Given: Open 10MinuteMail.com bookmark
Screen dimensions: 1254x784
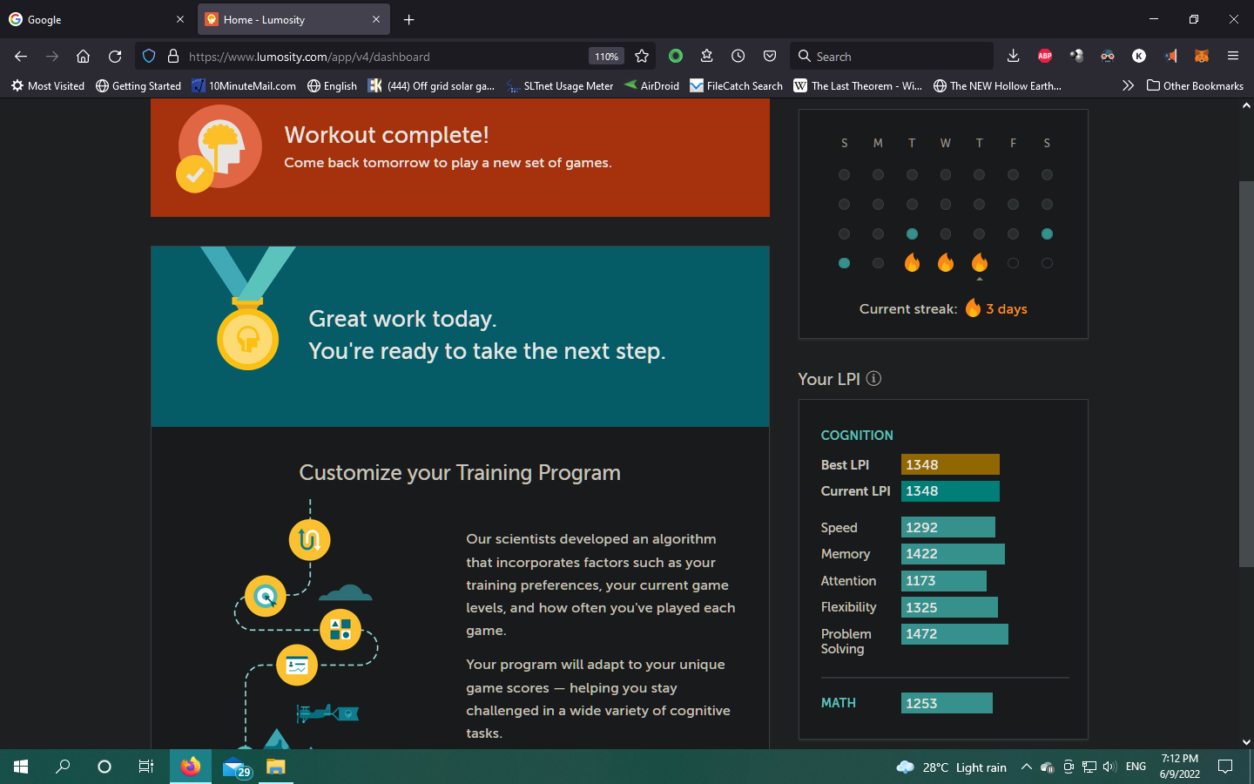Looking at the screenshot, I should pyautogui.click(x=244, y=85).
